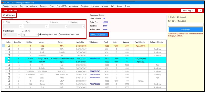
Task: Tick the Section filter checkbox
Action: (70, 22)
